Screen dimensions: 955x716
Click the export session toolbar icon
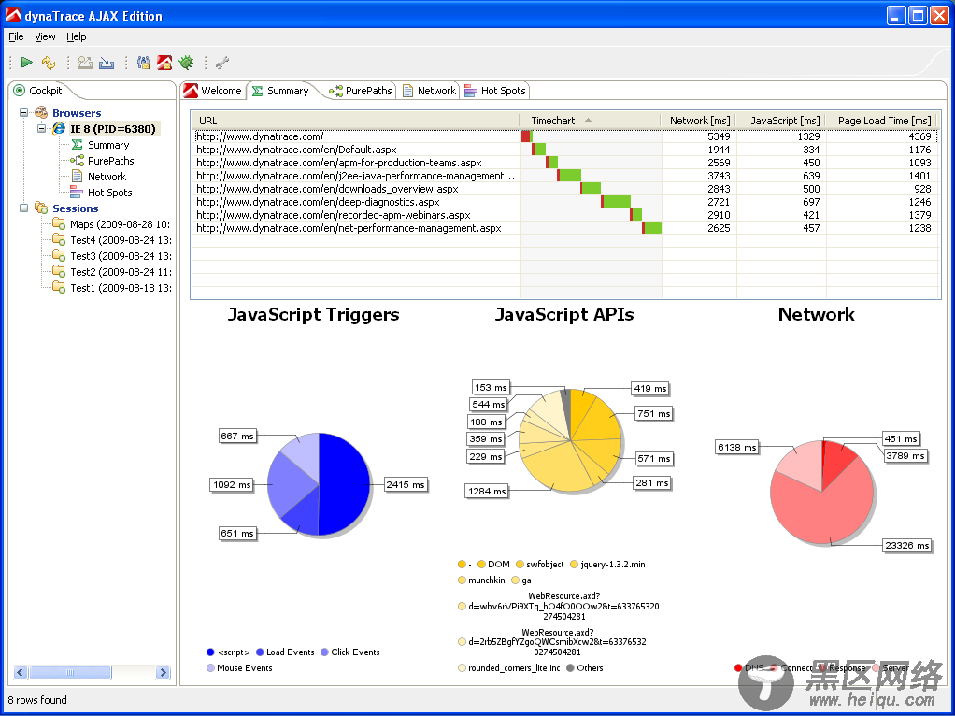pyautogui.click(x=85, y=62)
